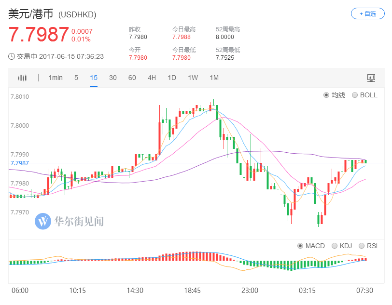Image resolution: width=392 pixels, height=305 pixels.
Task: Switch chart to 30 minute interval
Action: click(x=112, y=78)
